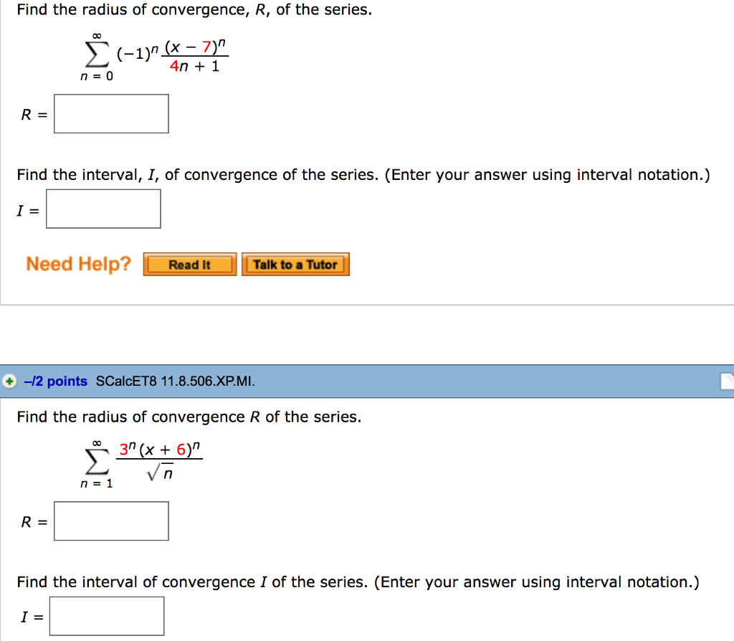Click the Need Help? label

click(x=78, y=264)
